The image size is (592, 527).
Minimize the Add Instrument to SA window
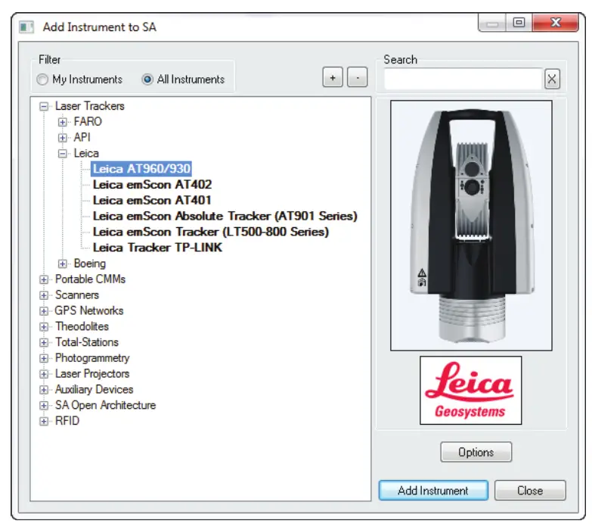[x=492, y=23]
